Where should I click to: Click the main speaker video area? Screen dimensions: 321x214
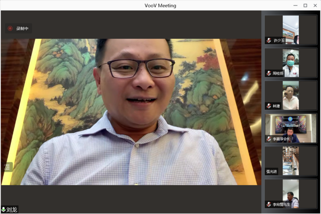pyautogui.click(x=131, y=111)
